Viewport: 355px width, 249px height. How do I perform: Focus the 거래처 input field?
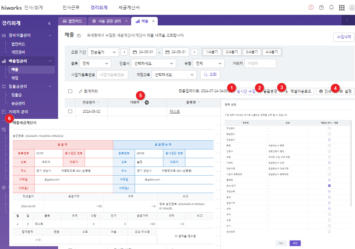coord(260,64)
